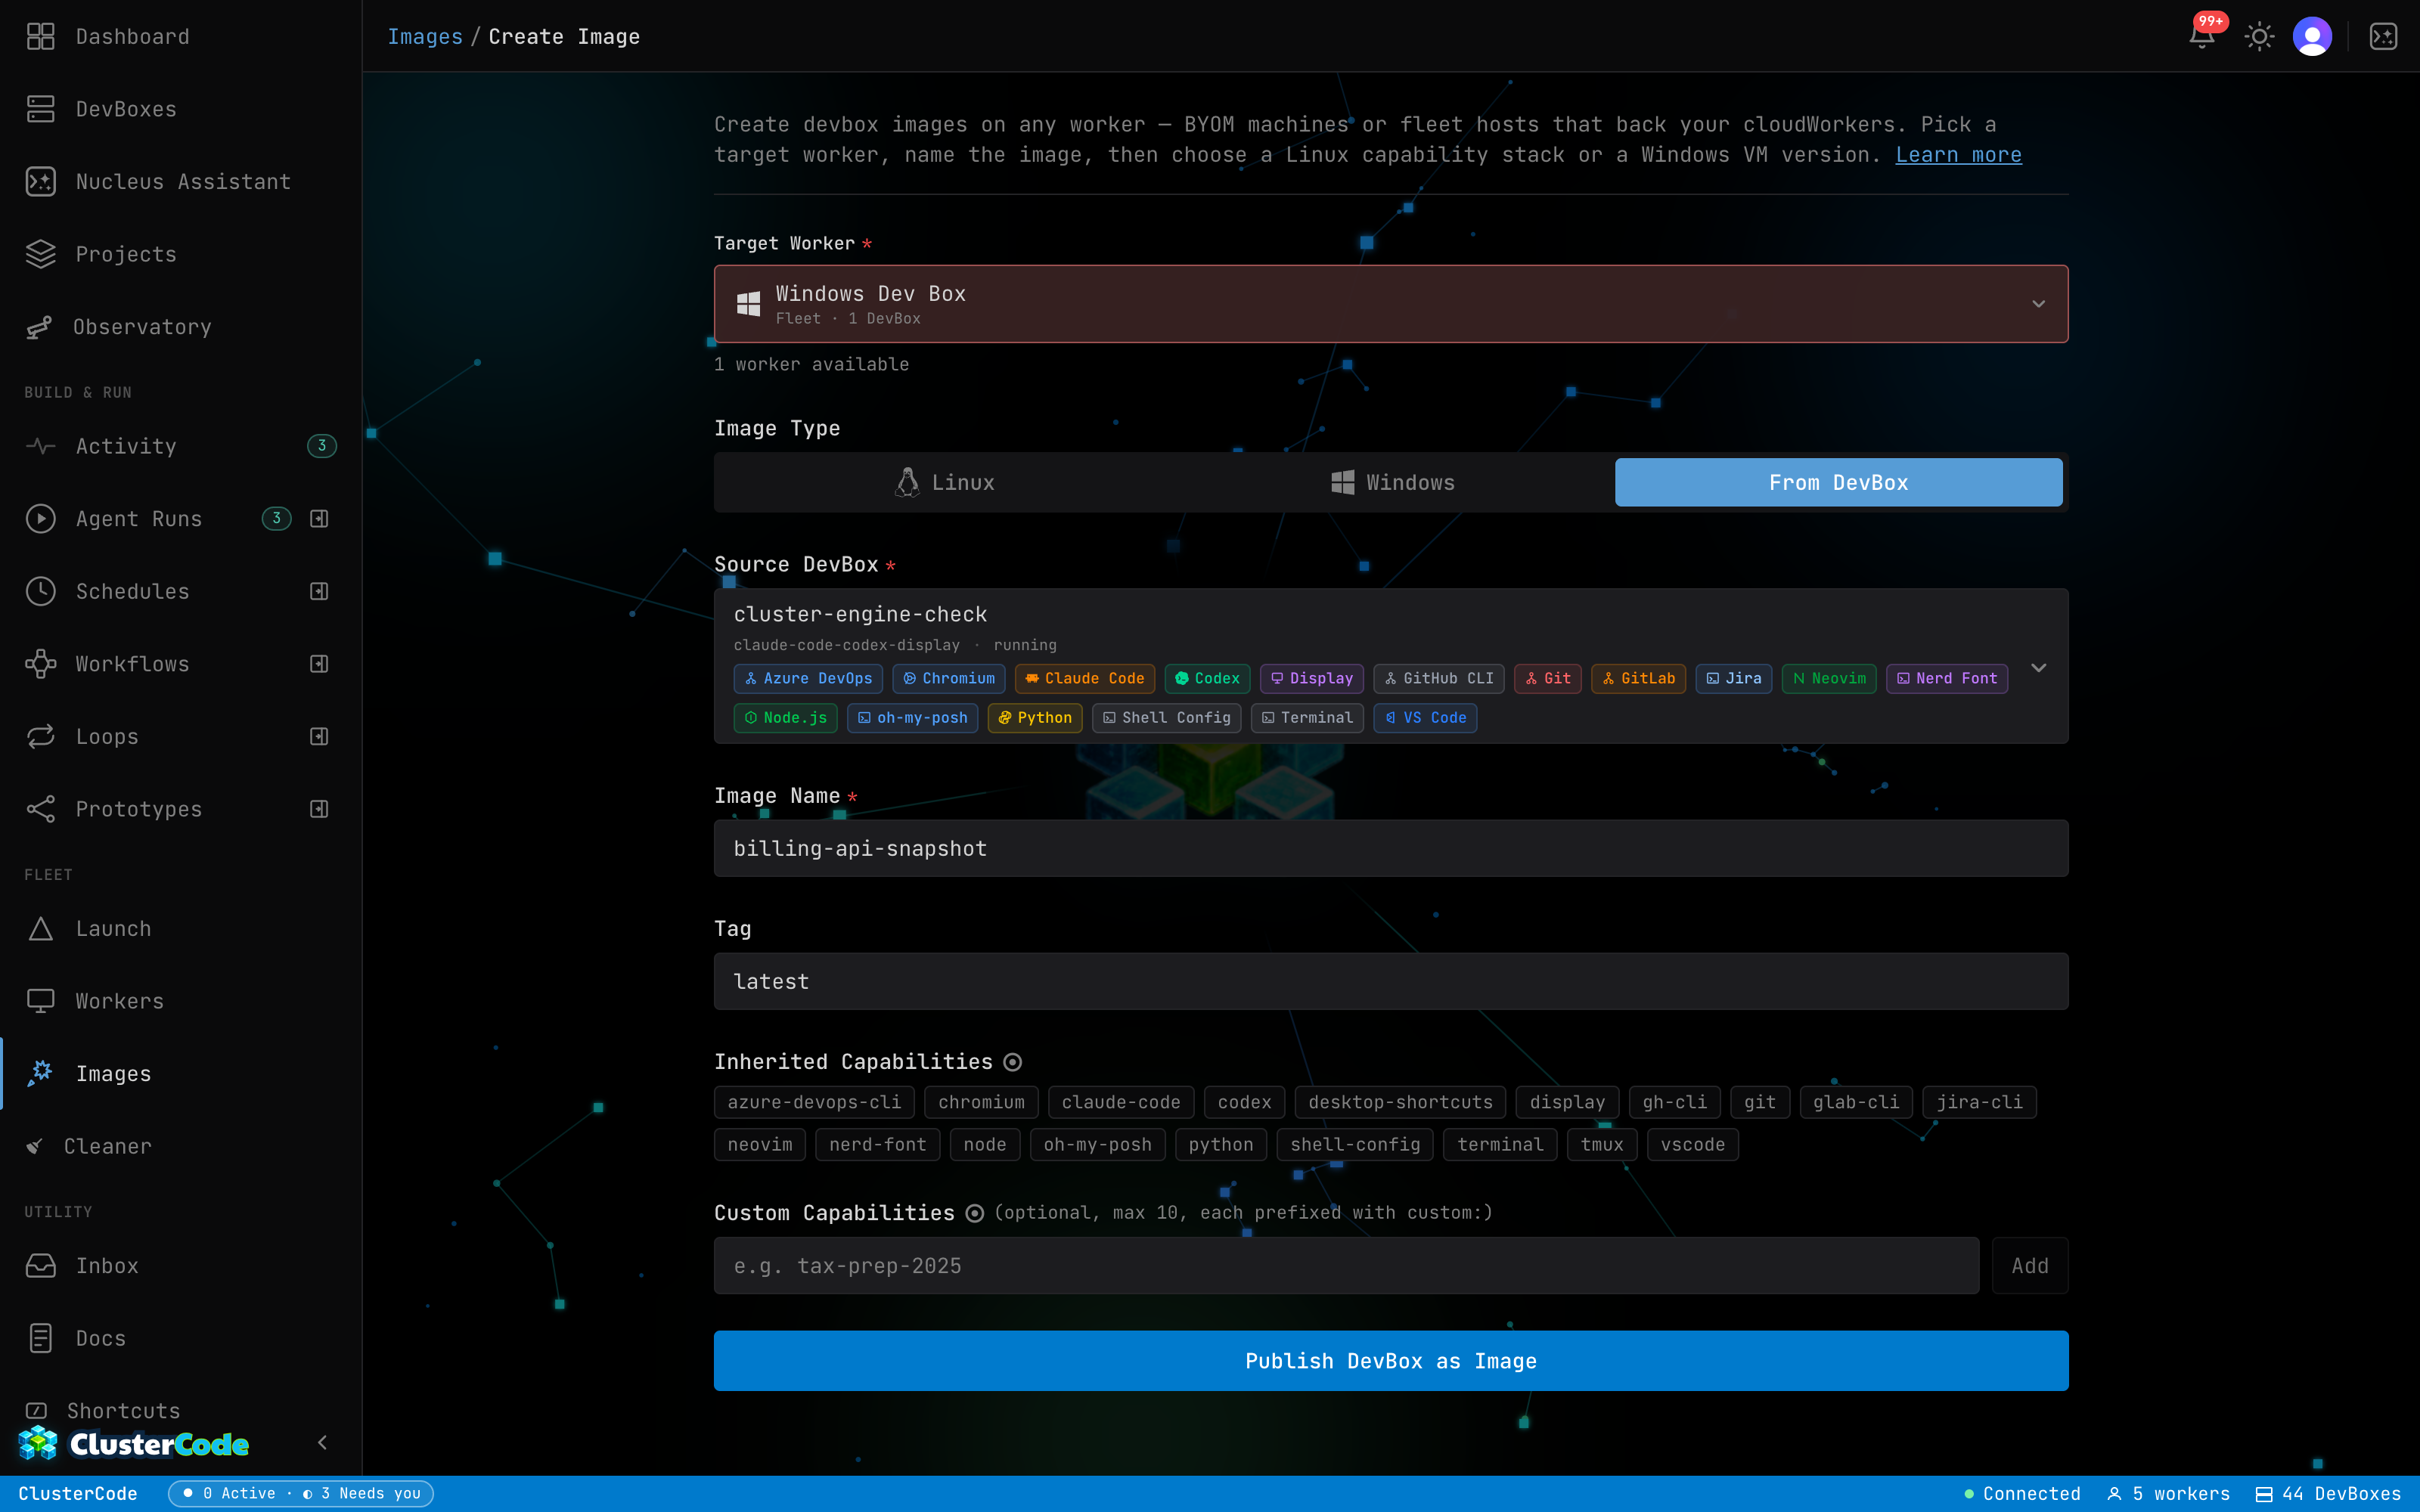Open the Dashboard sidebar item
The width and height of the screenshot is (2420, 1512).
[180, 37]
